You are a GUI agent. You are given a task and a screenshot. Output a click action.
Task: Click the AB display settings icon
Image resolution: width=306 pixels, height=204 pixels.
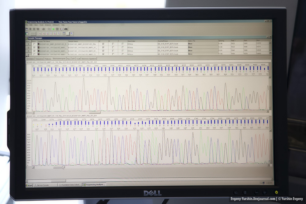coord(66,29)
